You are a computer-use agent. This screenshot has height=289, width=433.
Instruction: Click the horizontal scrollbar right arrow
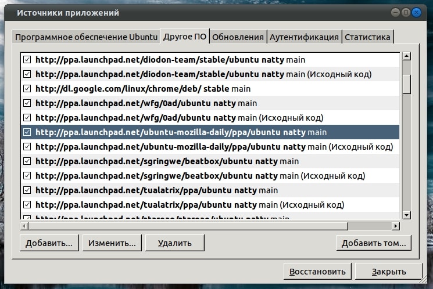pos(396,226)
